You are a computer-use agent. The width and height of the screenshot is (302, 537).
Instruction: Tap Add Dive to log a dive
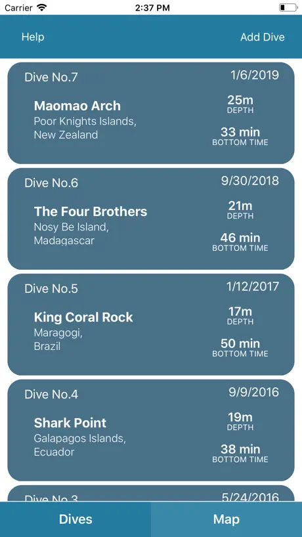click(263, 37)
